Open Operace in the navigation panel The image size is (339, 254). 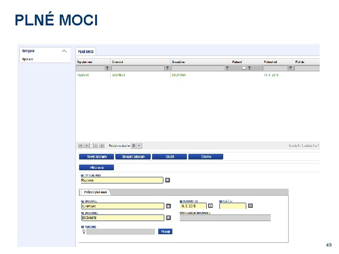tap(27, 59)
